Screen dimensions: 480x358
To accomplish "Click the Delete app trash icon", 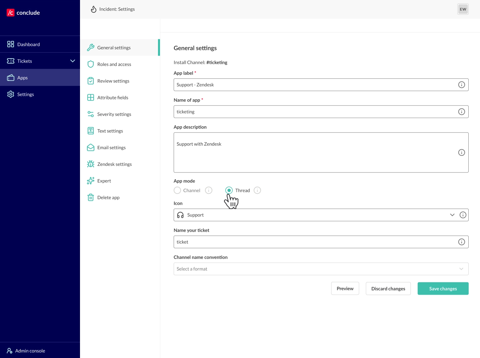I will coord(90,197).
